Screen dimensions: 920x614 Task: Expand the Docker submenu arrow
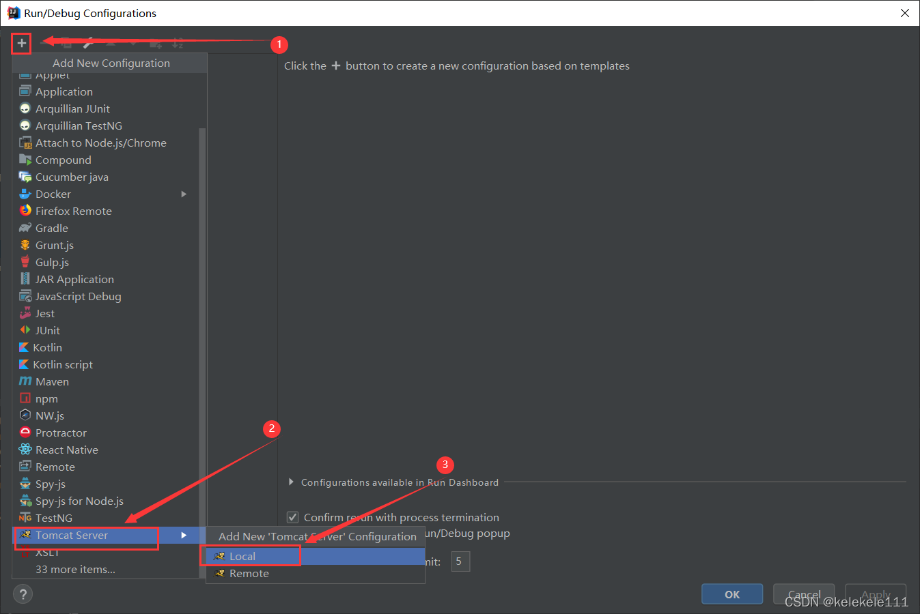184,194
